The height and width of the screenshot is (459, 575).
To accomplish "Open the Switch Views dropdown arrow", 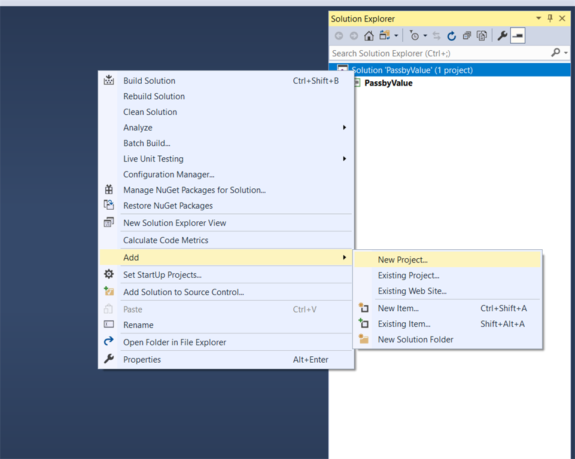I will pos(396,36).
